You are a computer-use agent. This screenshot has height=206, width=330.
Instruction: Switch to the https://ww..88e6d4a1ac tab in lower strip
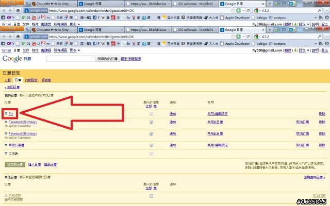[148, 30]
